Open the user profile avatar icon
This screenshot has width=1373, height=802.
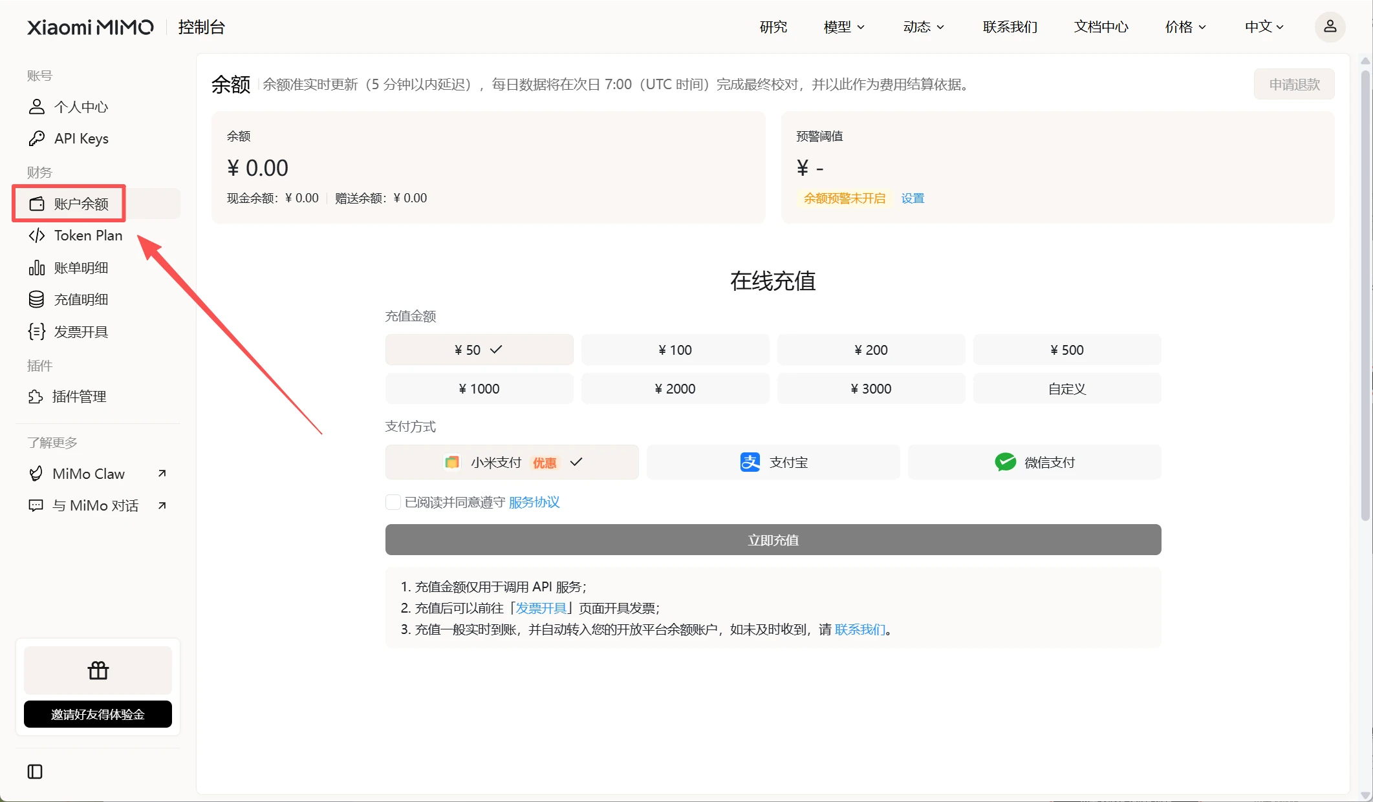pyautogui.click(x=1330, y=26)
